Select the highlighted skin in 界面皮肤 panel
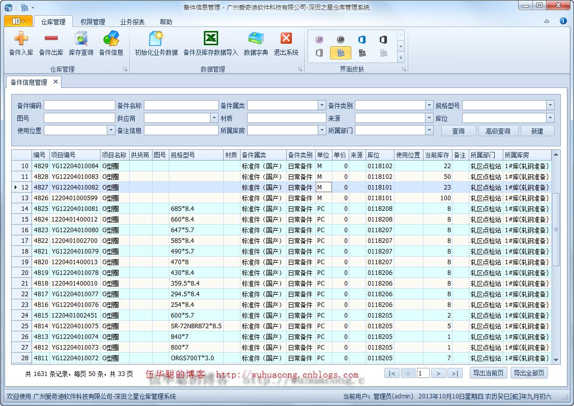 coord(340,52)
